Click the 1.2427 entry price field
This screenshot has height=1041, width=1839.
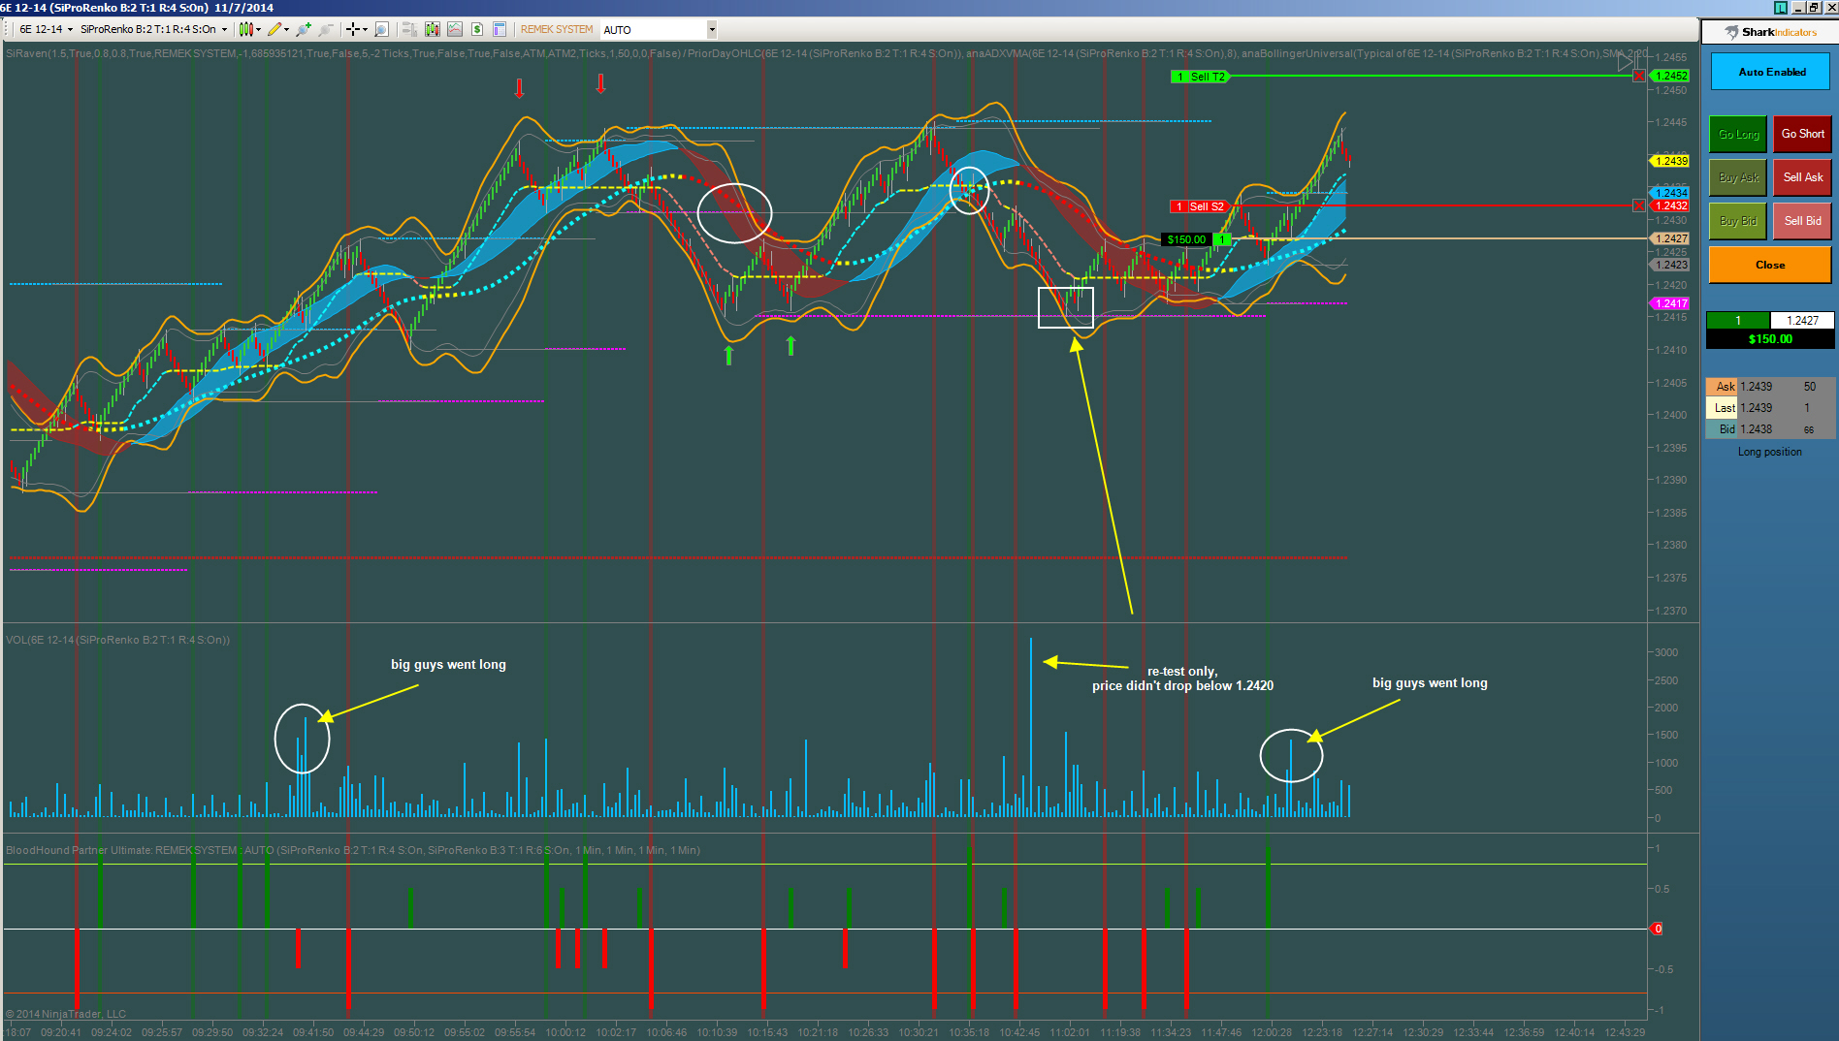point(1802,320)
